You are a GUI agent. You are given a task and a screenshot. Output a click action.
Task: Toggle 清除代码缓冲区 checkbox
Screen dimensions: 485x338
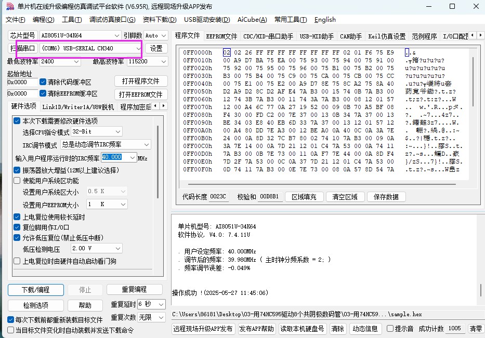43,82
